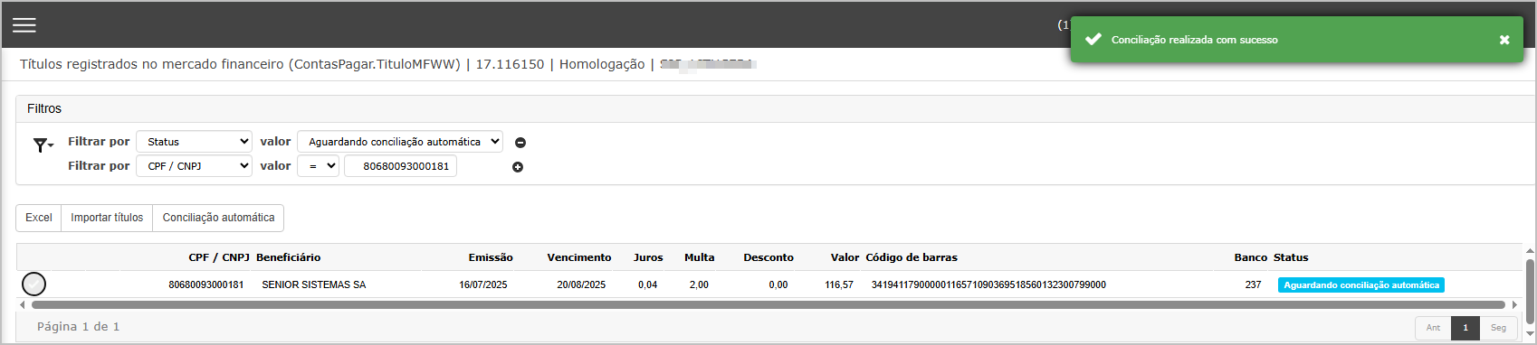Viewport: 1537px width, 345px height.
Task: Click the Aguardando conciliação automática status badge
Action: tap(1361, 285)
